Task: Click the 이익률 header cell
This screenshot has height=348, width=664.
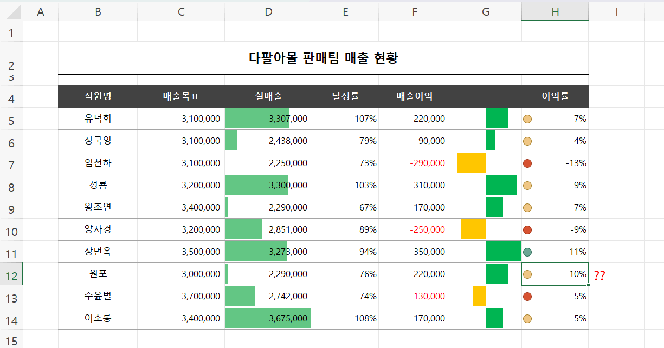Action: pos(555,96)
